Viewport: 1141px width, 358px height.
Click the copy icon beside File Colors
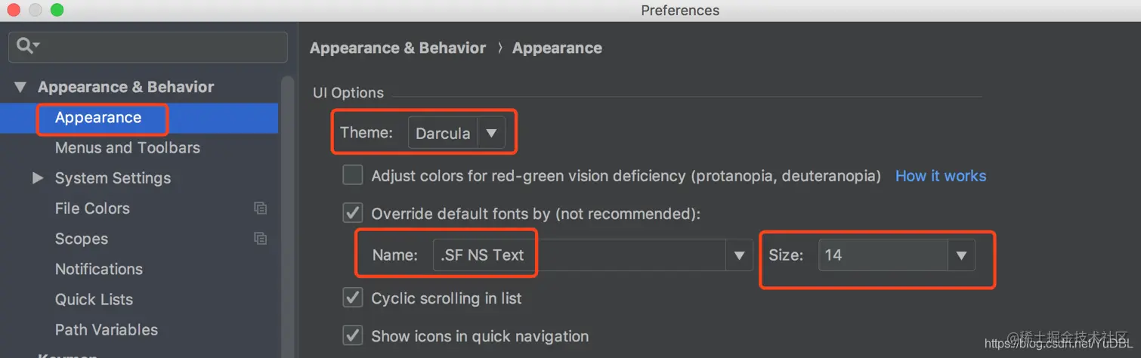pos(260,208)
